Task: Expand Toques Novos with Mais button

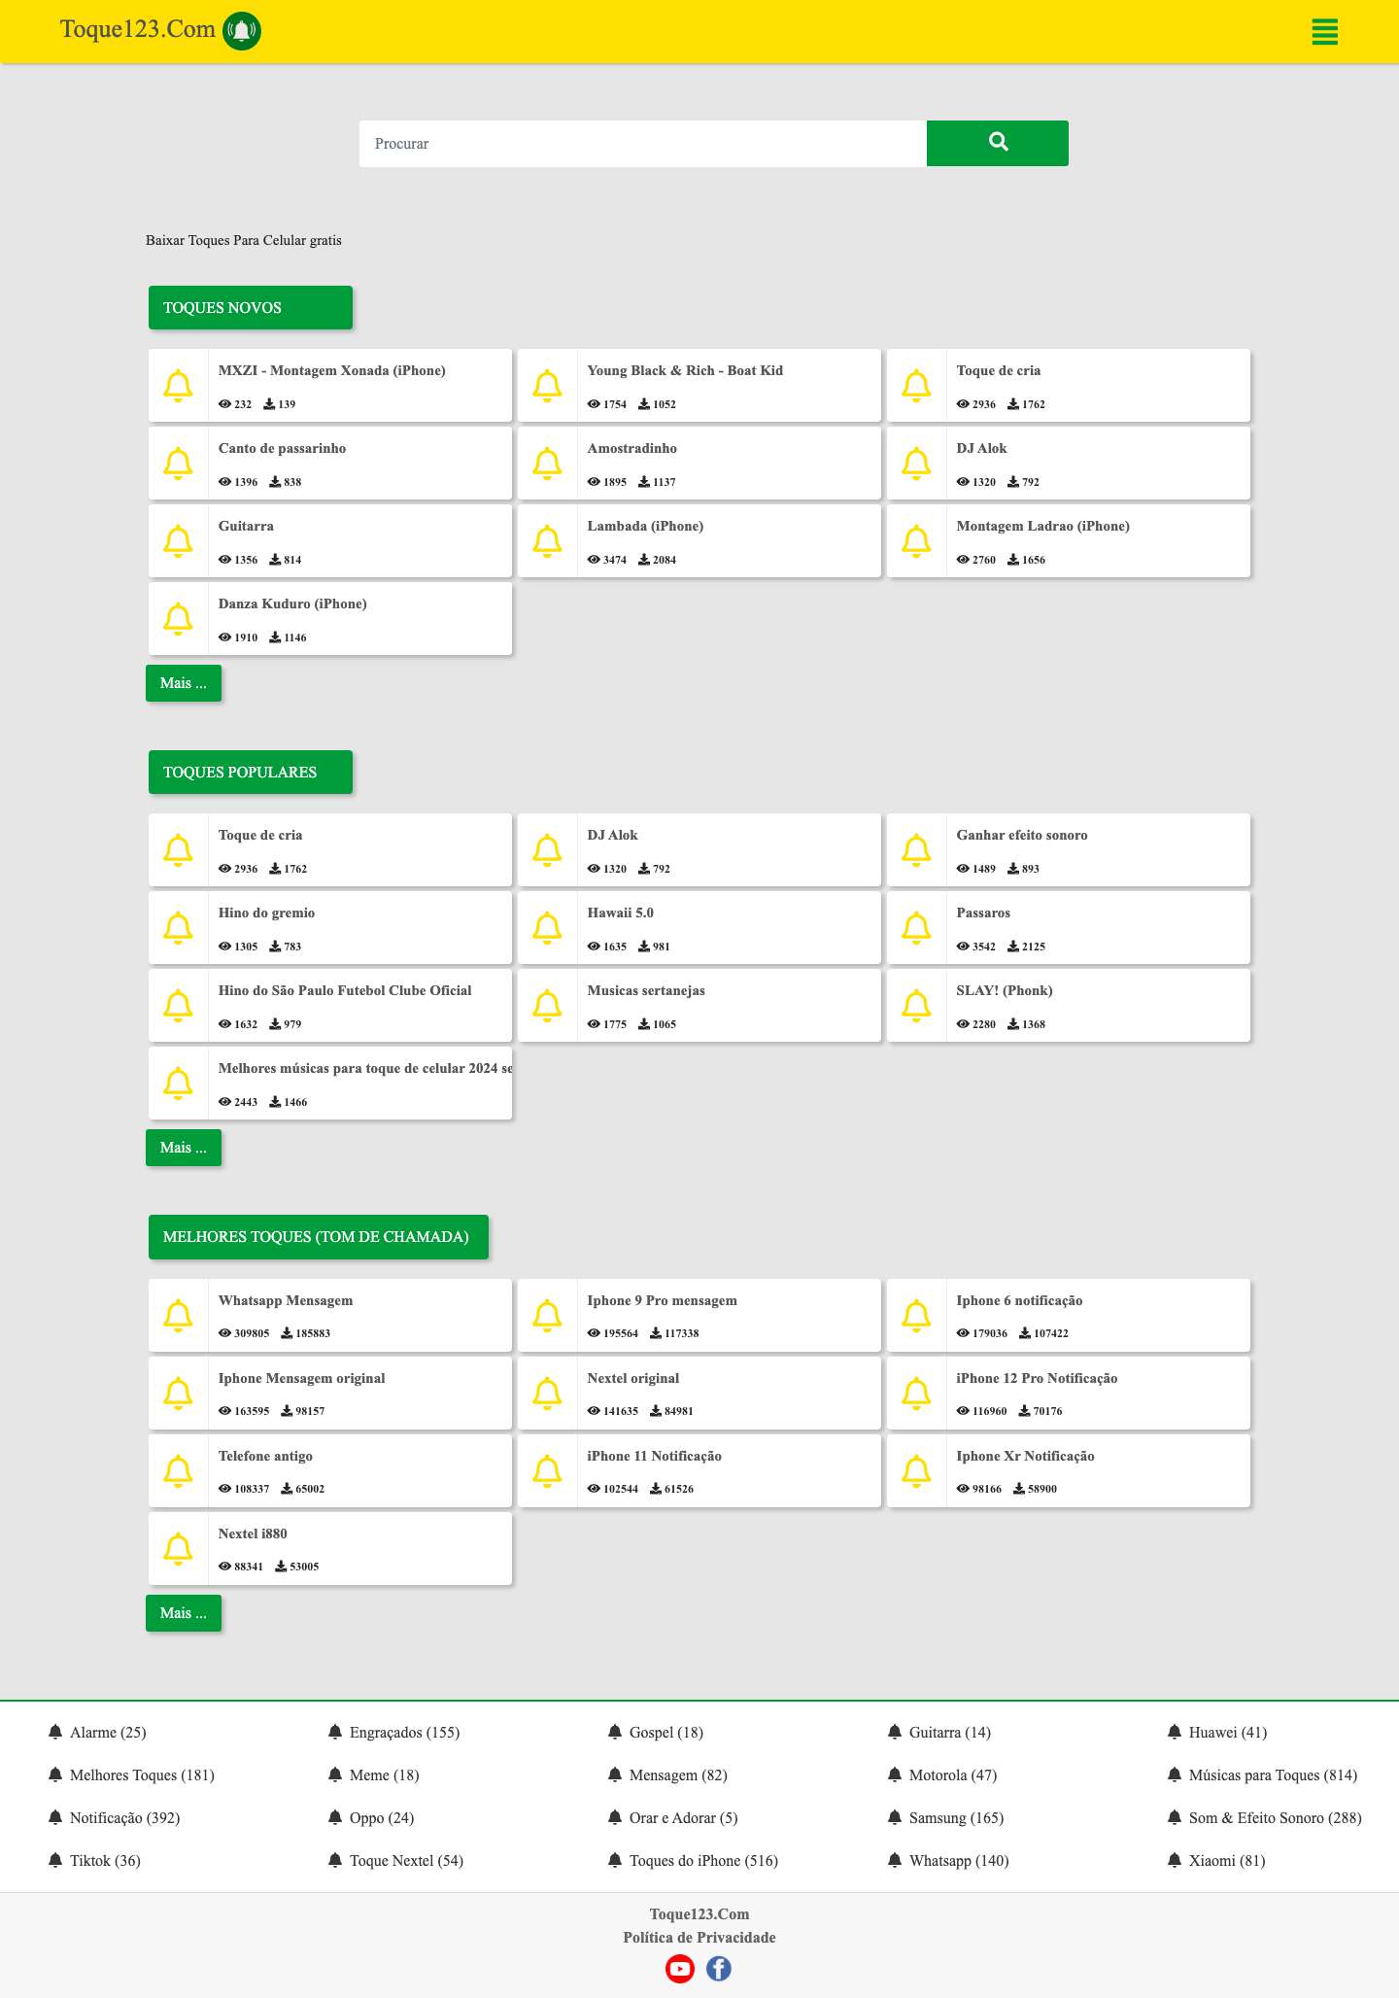Action: pyautogui.click(x=183, y=683)
